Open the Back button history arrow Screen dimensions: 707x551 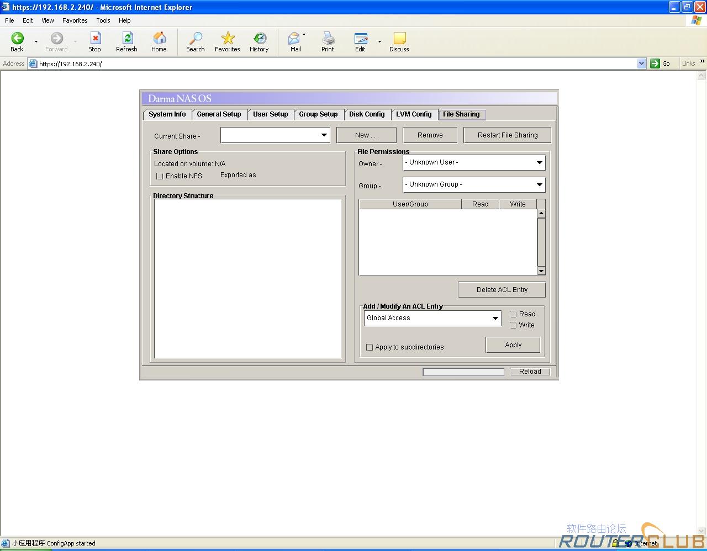36,41
